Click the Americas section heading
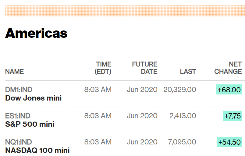245x156 pixels. point(36,33)
